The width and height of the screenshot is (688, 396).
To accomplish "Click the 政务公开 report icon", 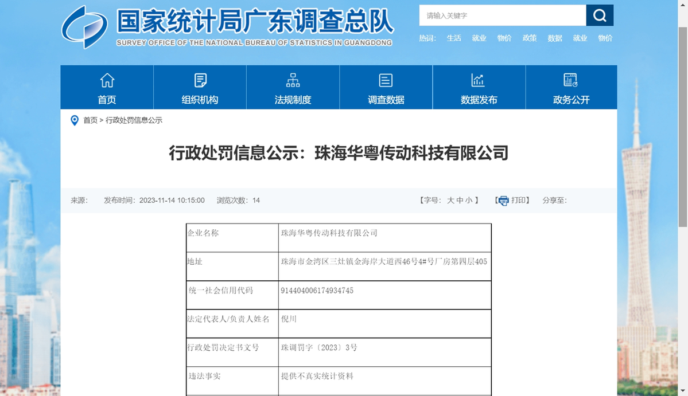I will (x=571, y=80).
